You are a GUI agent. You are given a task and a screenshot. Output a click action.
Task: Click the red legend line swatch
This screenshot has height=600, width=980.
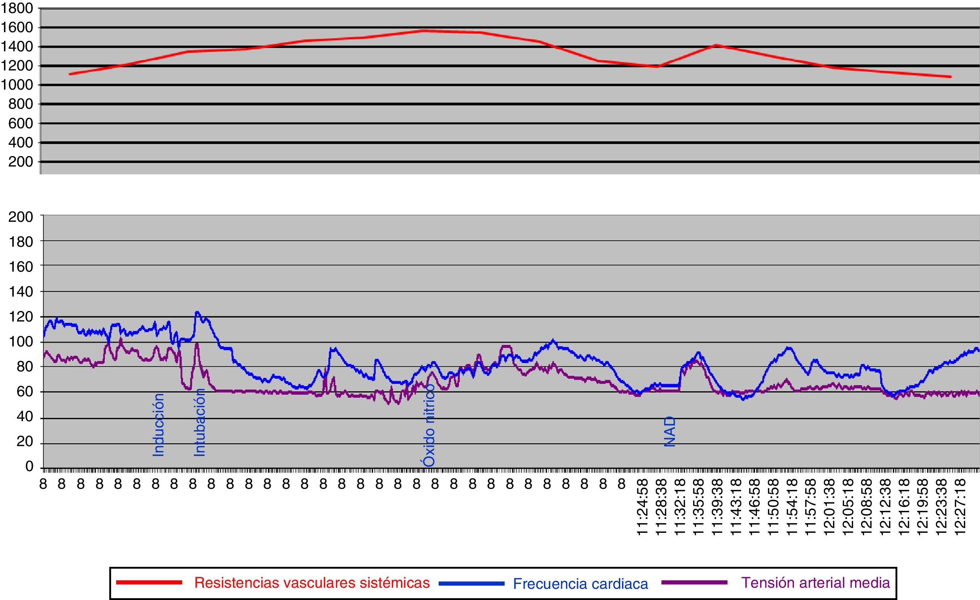[x=149, y=583]
